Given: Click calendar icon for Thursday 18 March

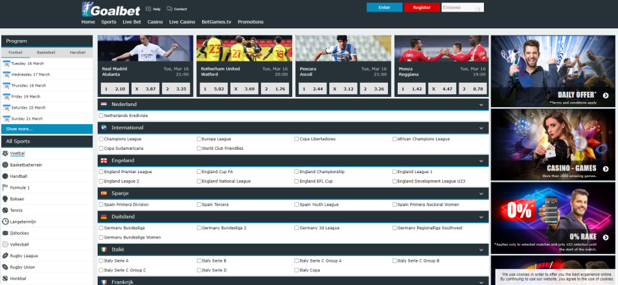Looking at the screenshot, I should [6, 85].
